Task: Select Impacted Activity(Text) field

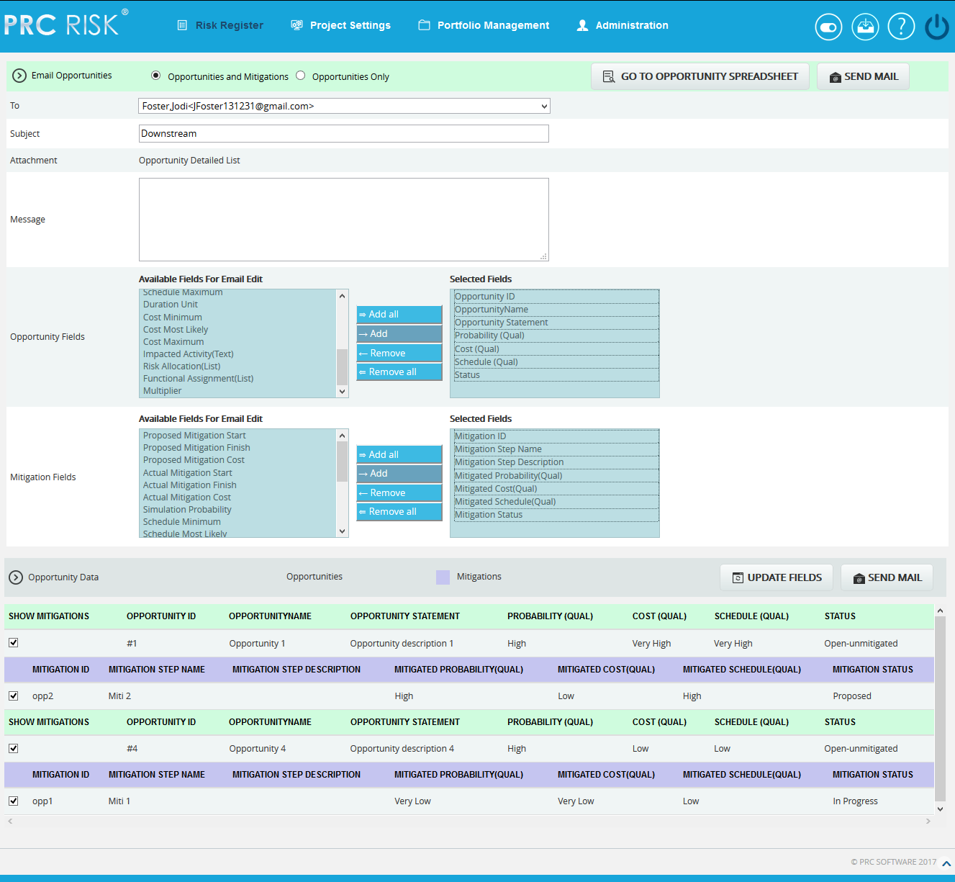Action: tap(189, 354)
